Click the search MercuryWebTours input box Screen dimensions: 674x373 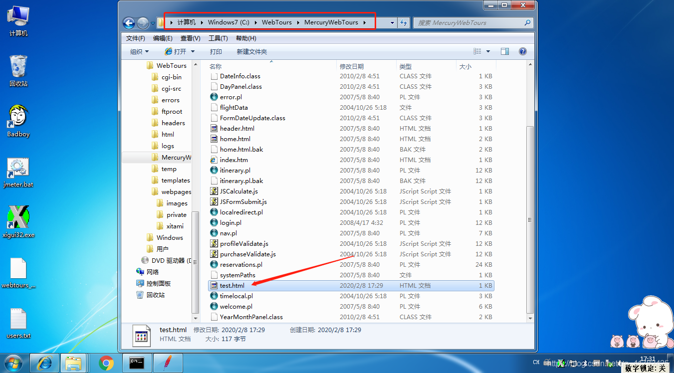(x=473, y=22)
